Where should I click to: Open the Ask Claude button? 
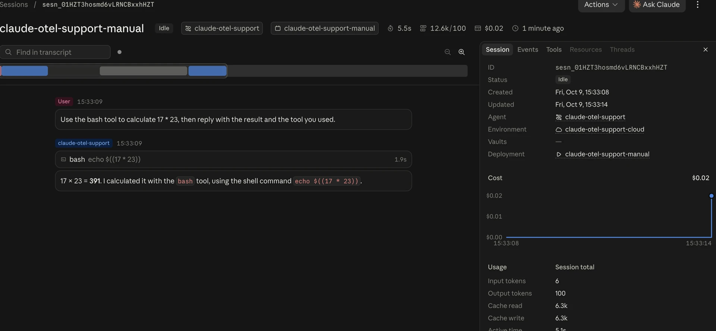coord(657,5)
